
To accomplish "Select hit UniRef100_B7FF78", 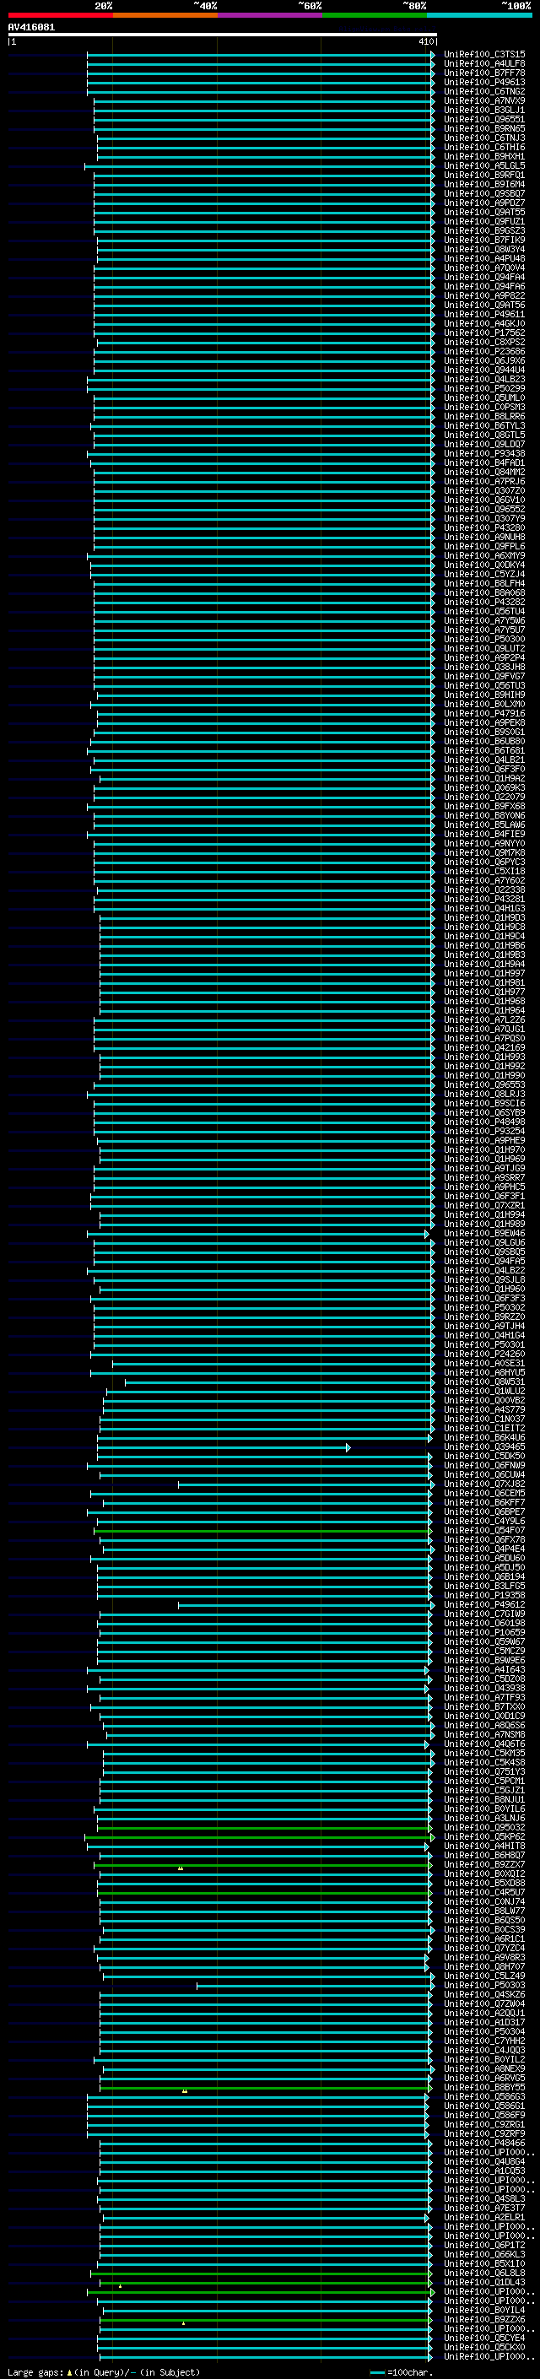I will pos(484,73).
